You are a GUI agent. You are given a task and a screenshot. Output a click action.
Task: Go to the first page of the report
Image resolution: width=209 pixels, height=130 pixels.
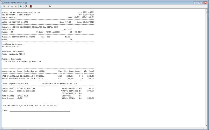point(4,6)
